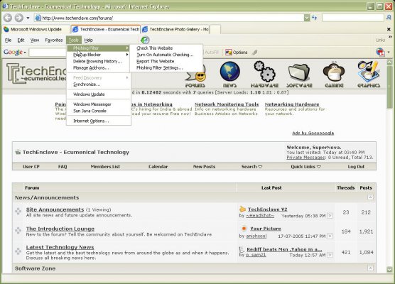Open the Site Announcements forum
This screenshot has height=284, width=395.
tap(55, 209)
